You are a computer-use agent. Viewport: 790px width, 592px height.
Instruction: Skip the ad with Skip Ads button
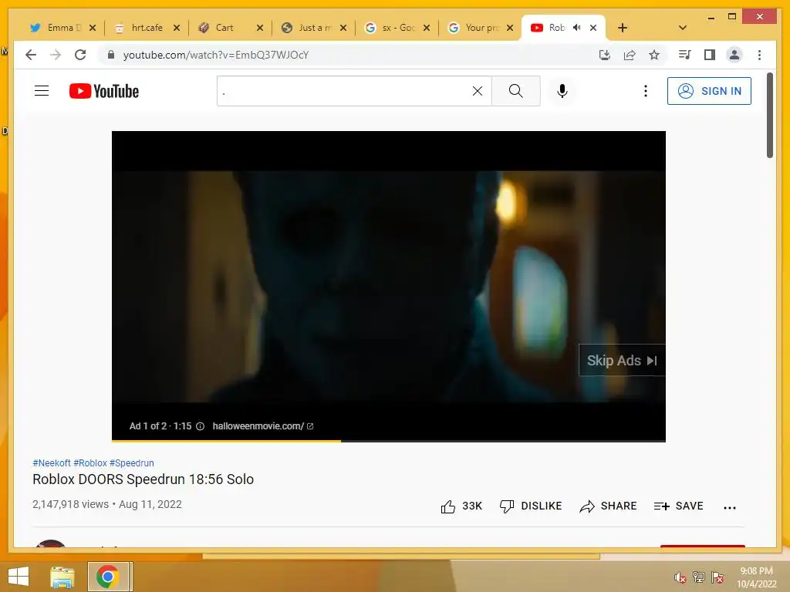click(622, 361)
